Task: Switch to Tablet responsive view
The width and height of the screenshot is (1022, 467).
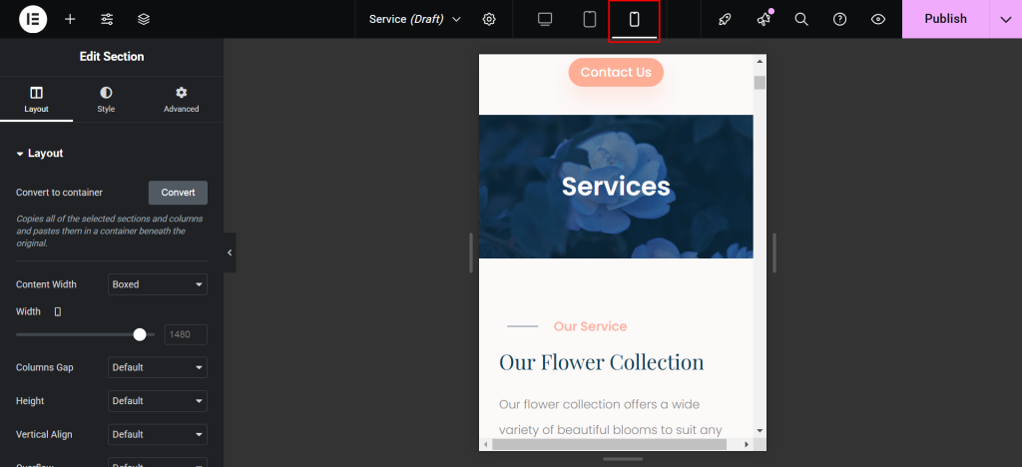Action: pos(590,19)
